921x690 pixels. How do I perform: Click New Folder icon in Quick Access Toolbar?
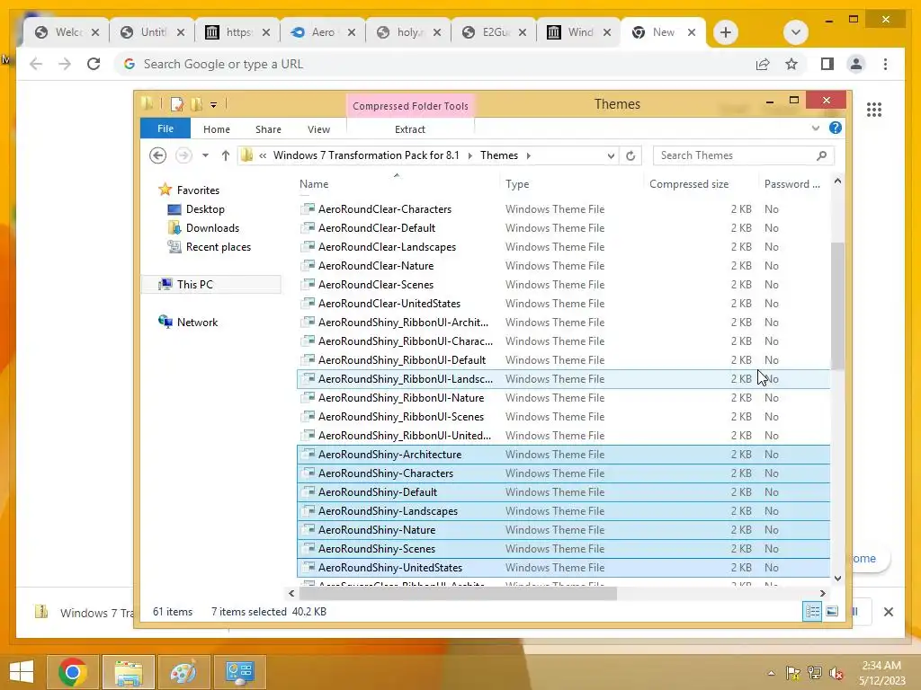196,104
